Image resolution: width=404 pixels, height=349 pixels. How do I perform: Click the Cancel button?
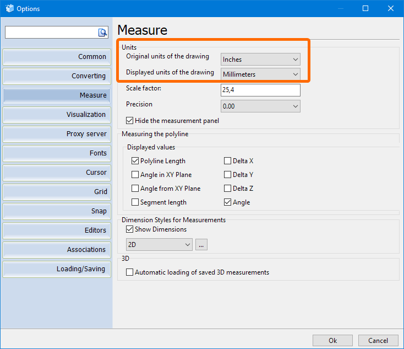pos(378,341)
